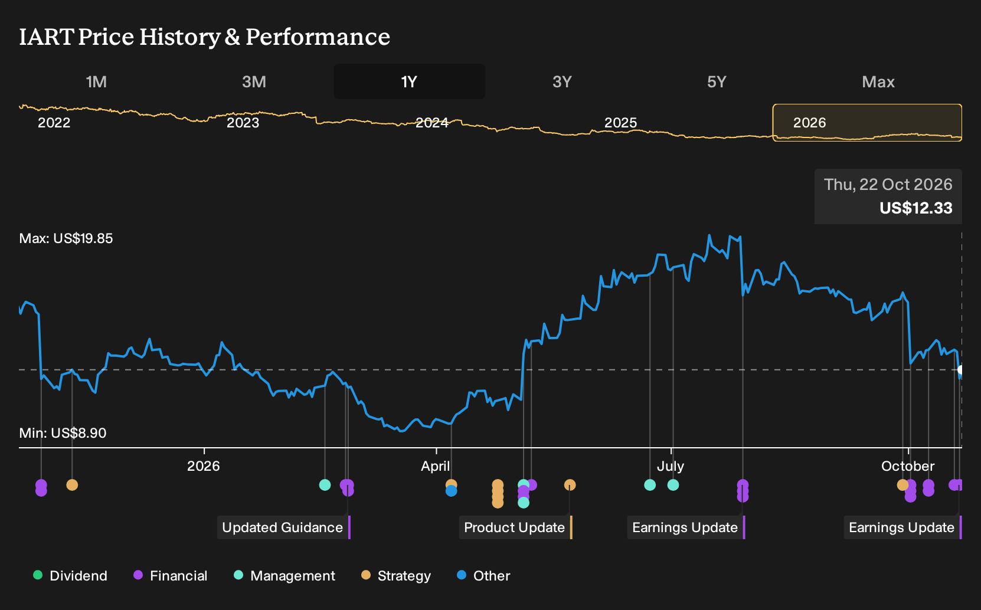Select Strategy marker connected to Product Update label
The height and width of the screenshot is (610, 981).
[x=570, y=485]
